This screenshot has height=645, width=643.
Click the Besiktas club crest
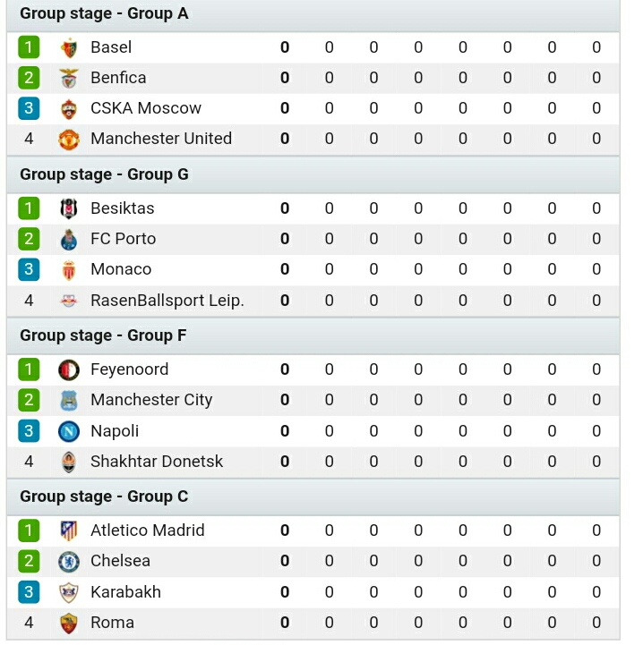(69, 208)
